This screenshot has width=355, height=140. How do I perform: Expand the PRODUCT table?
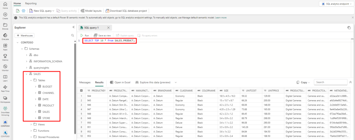pos(35,105)
